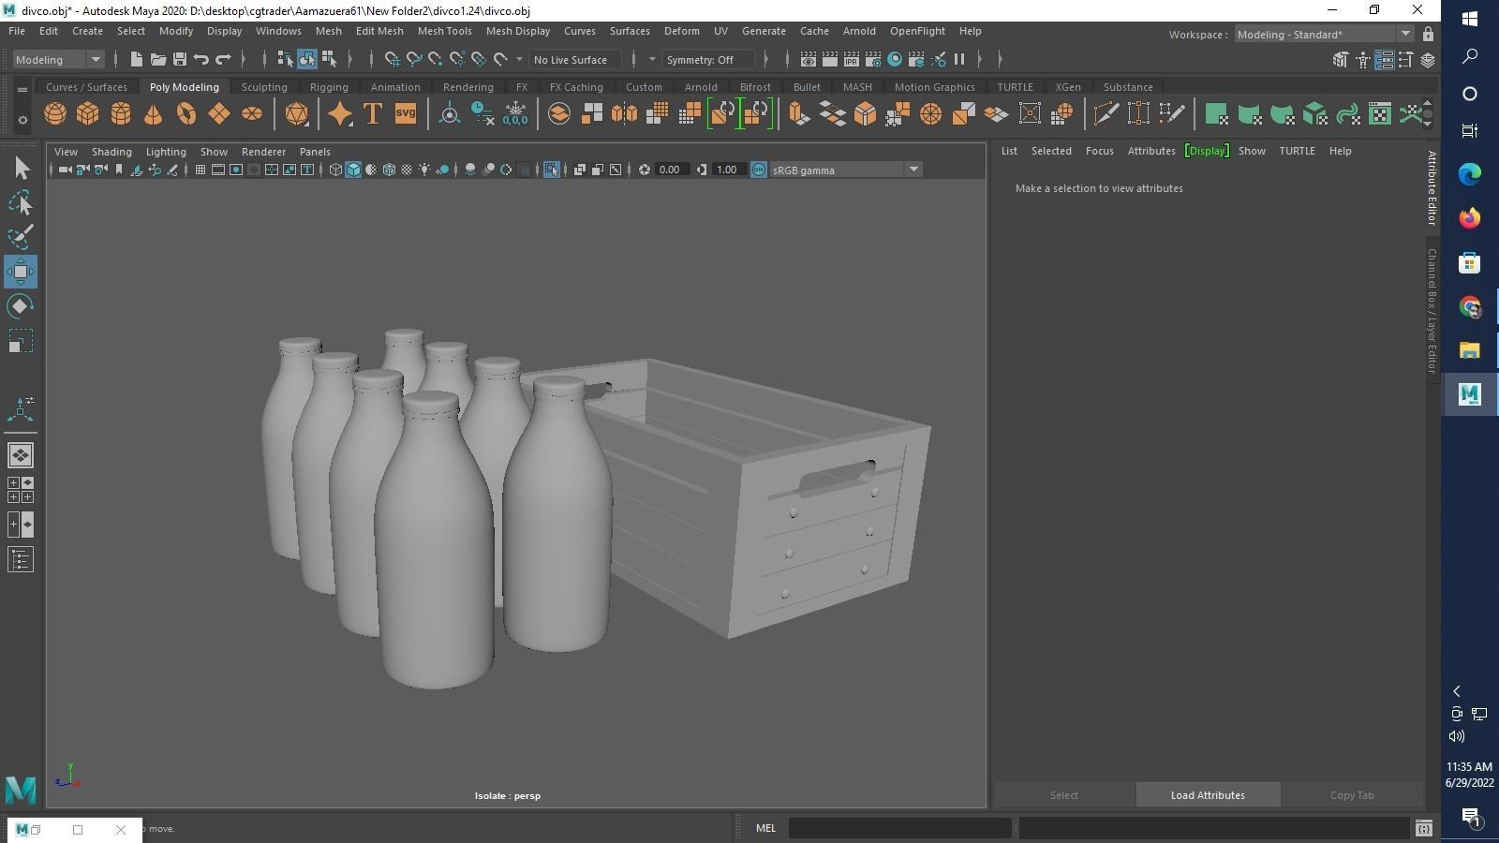This screenshot has height=843, width=1499.
Task: Expand the shelf menu gear icon
Action: click(x=22, y=119)
